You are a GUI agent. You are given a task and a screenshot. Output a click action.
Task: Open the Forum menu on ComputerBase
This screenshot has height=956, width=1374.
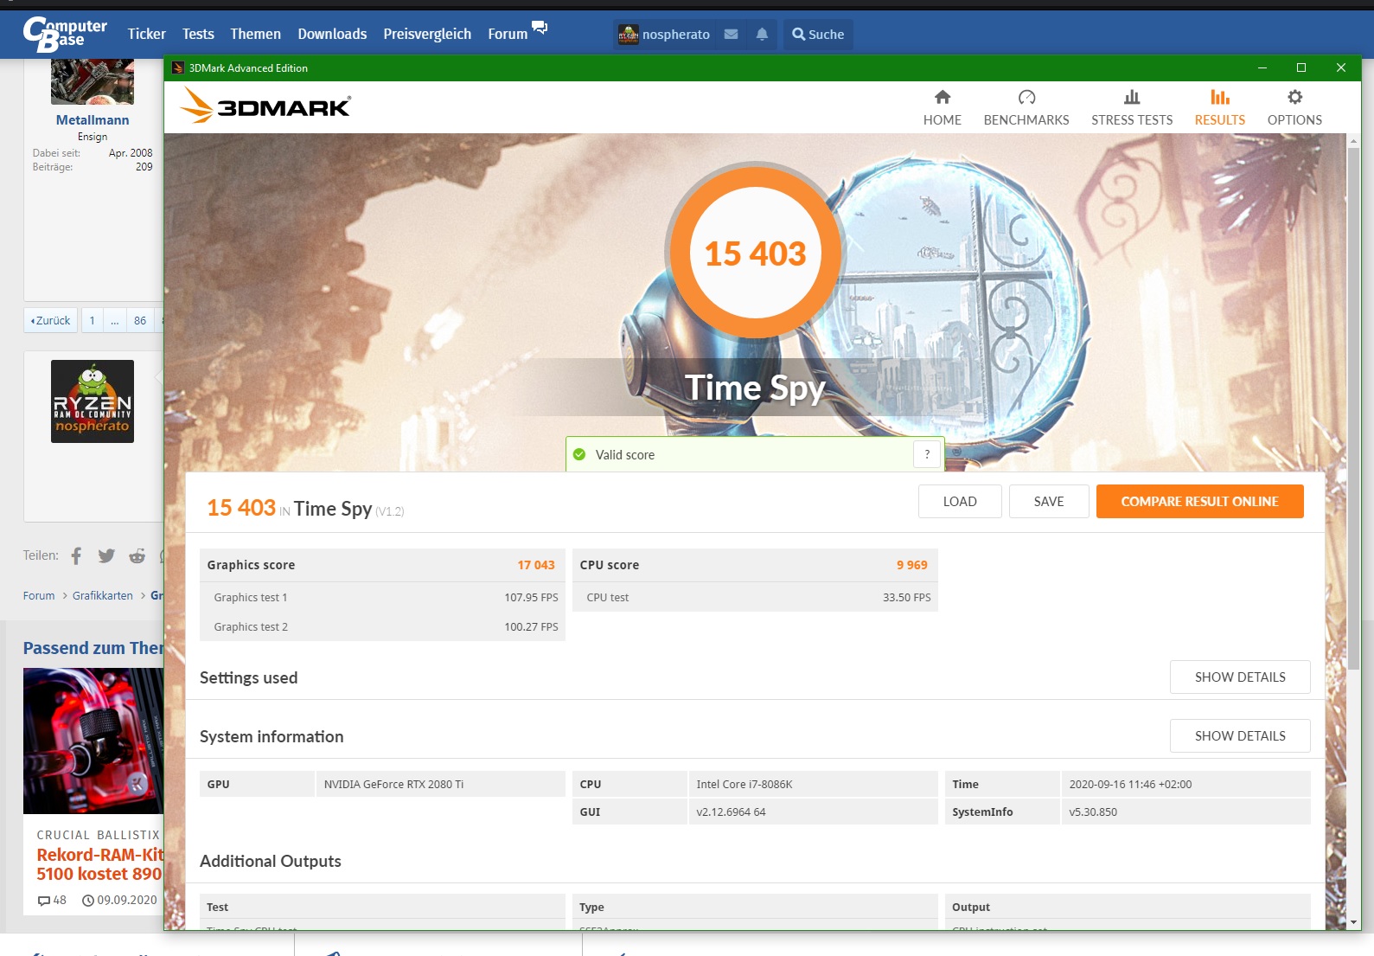(508, 34)
